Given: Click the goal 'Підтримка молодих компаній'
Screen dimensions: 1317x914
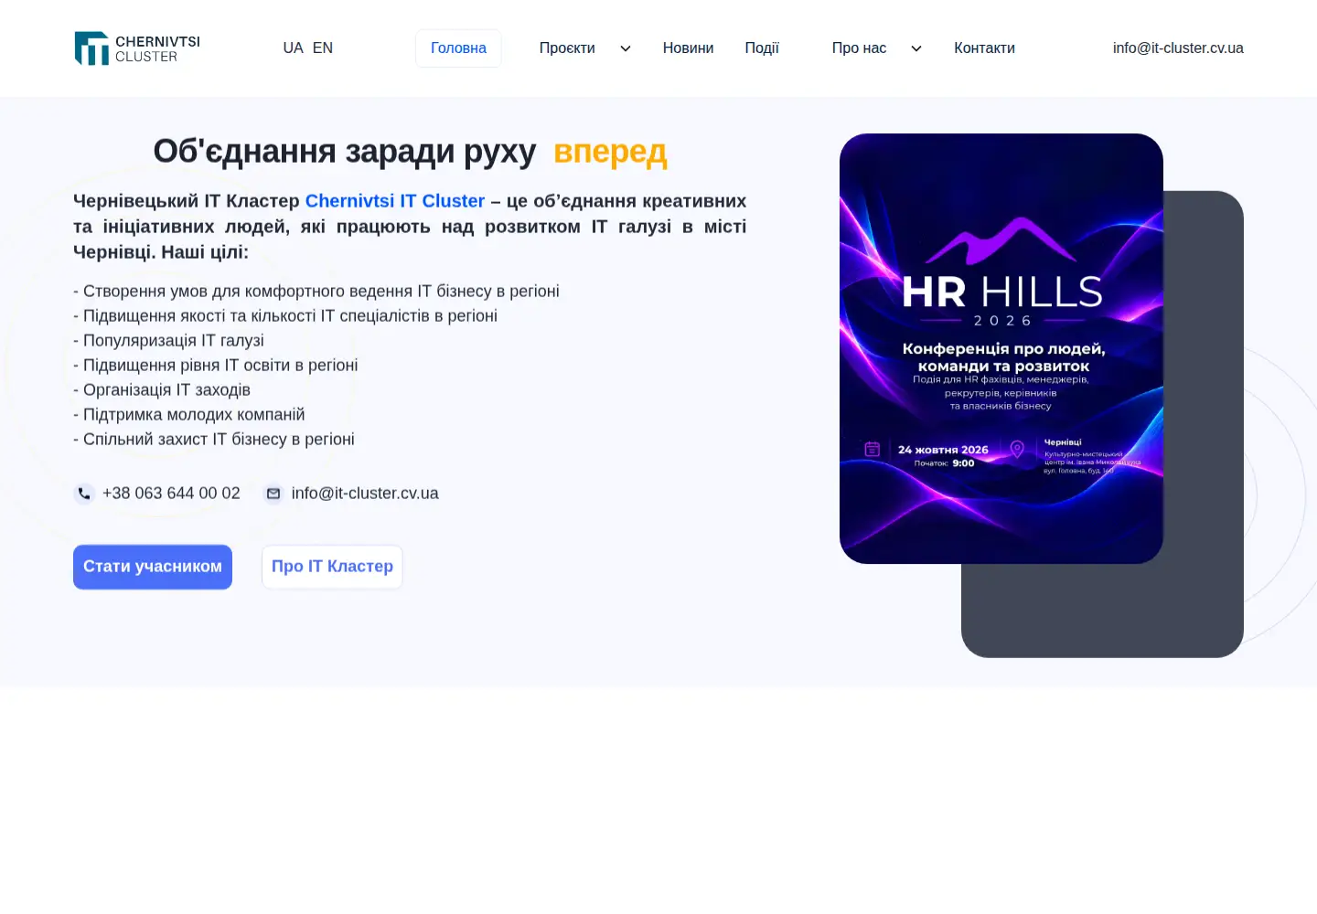Looking at the screenshot, I should point(189,415).
